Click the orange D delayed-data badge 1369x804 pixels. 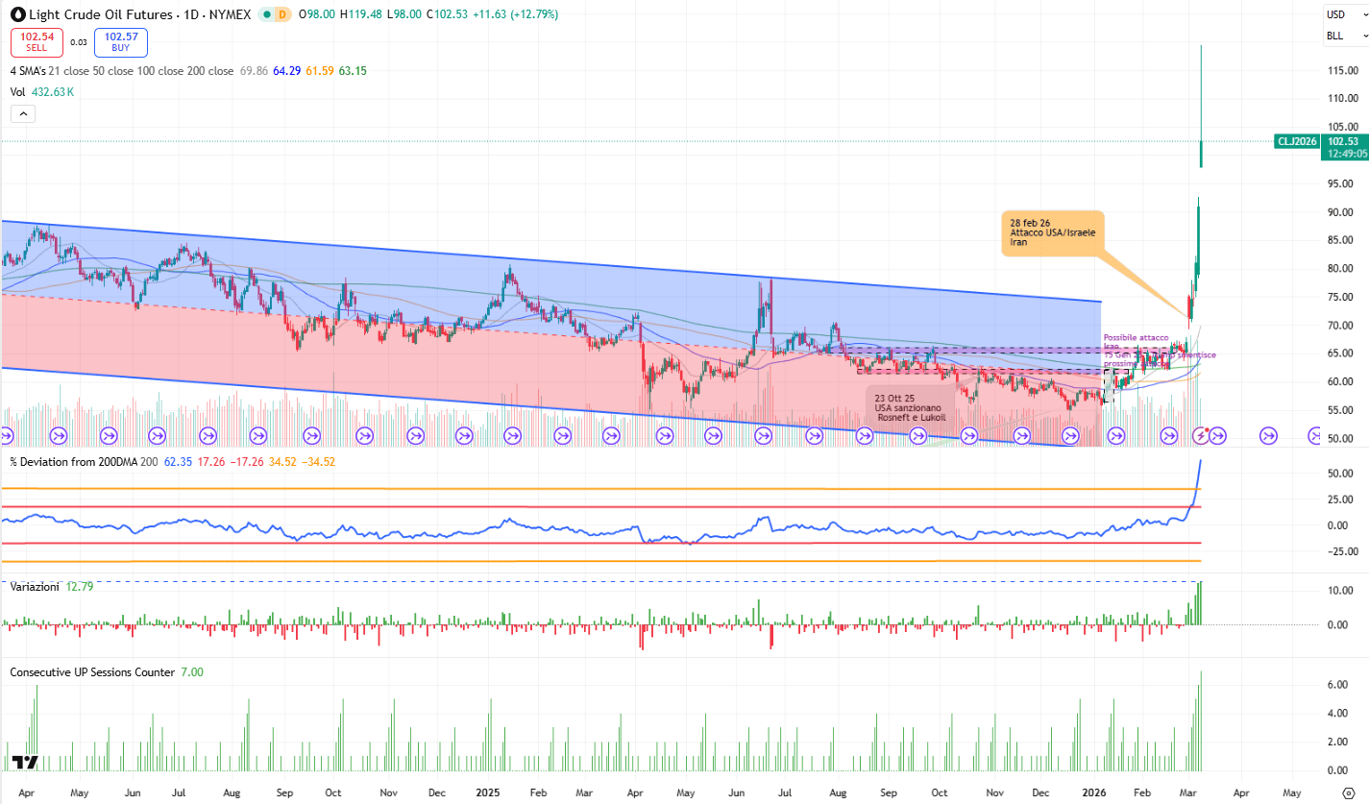click(281, 15)
